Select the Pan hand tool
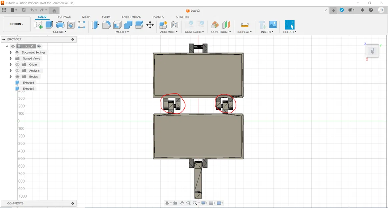Image resolution: width=388 pixels, height=208 pixels. [182, 203]
